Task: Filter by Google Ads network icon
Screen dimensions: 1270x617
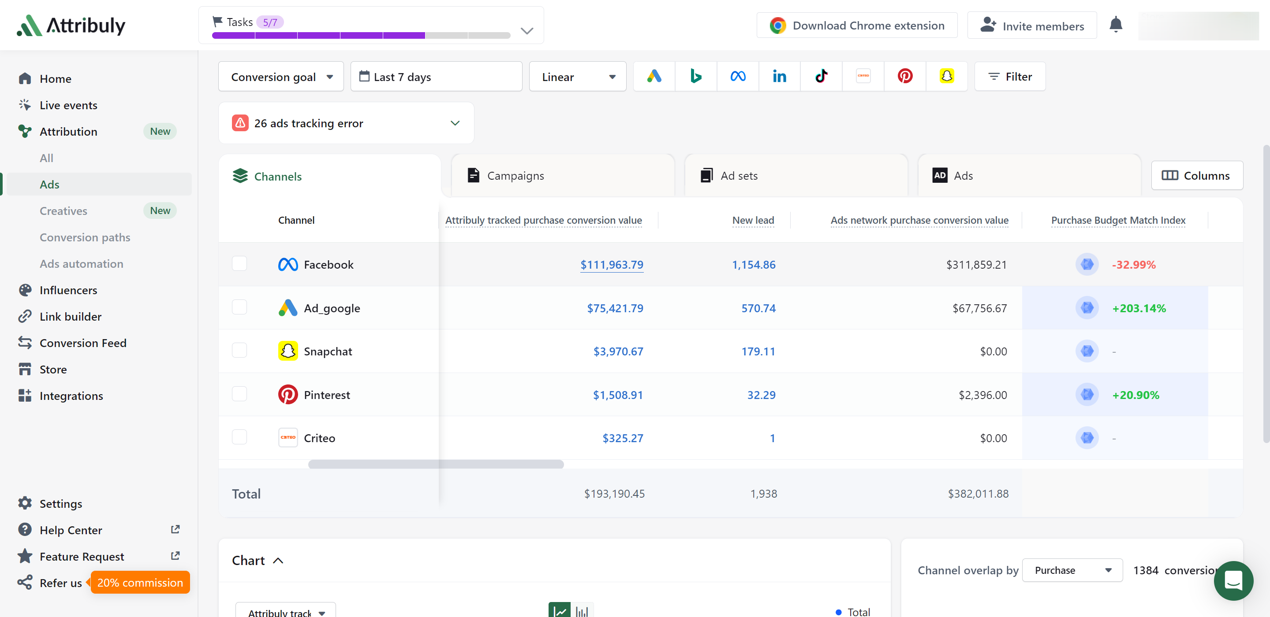Action: coord(654,76)
